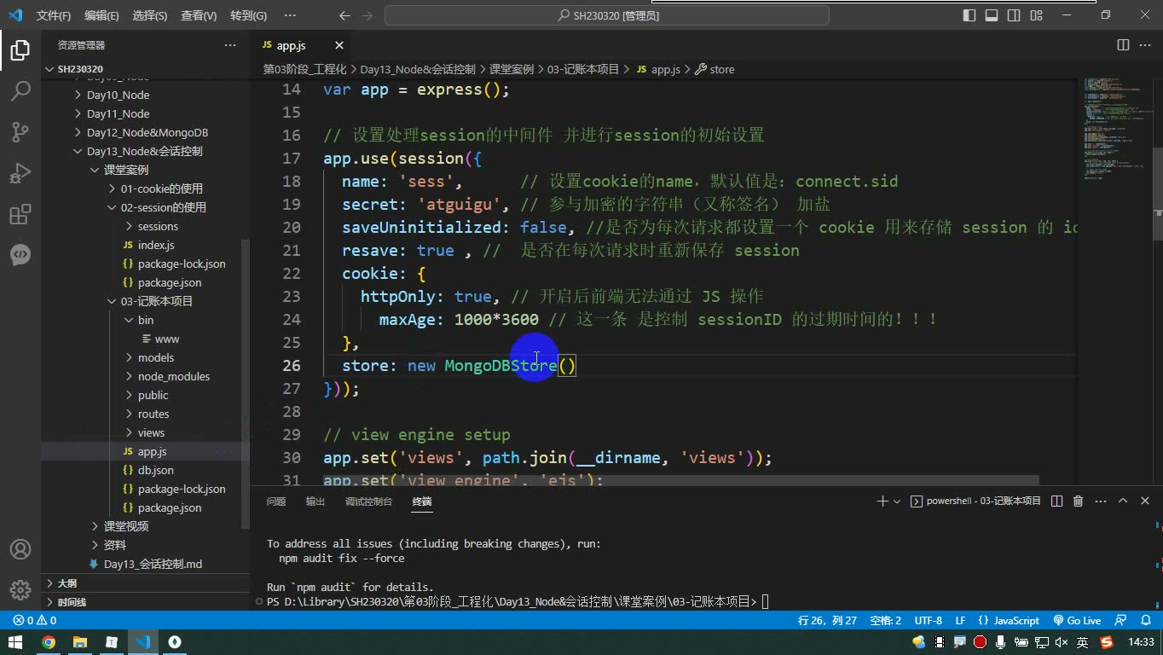1163x655 pixels.
Task: Click the Go Live status bar button
Action: (1077, 621)
